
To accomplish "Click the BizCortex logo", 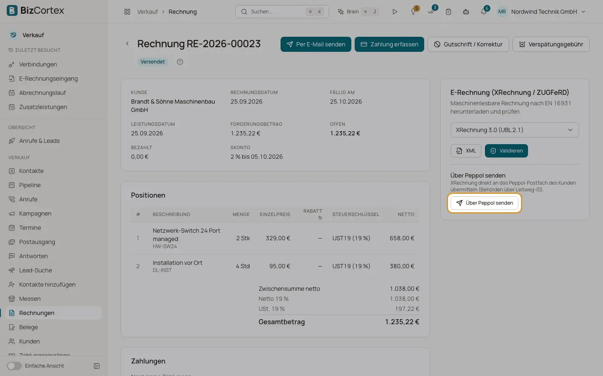I will click(x=35, y=10).
